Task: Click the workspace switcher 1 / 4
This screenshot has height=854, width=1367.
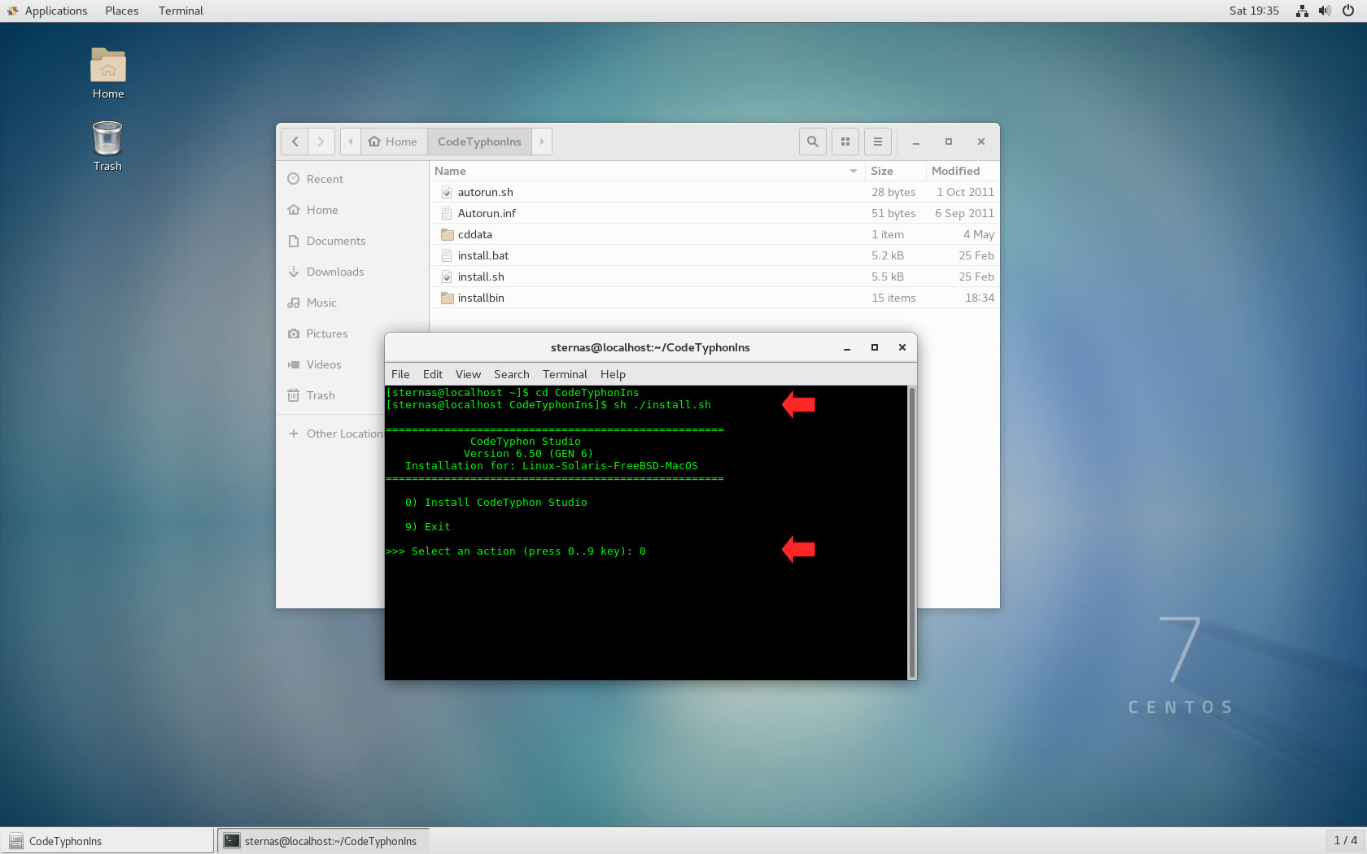Action: click(1345, 840)
